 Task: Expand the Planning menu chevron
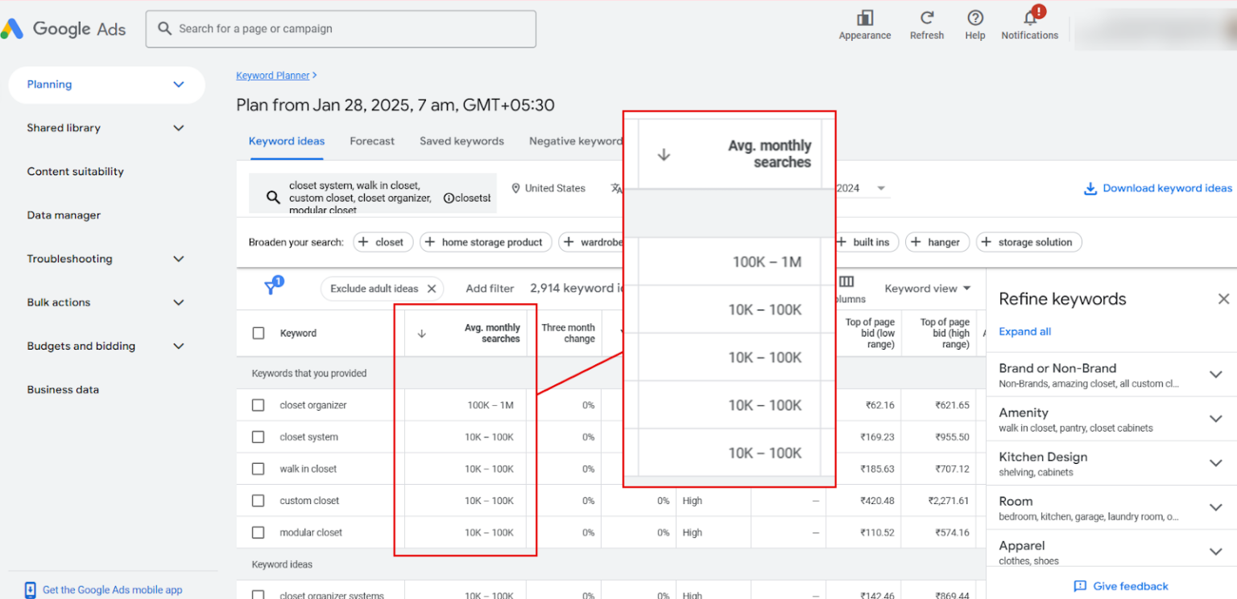pos(179,84)
